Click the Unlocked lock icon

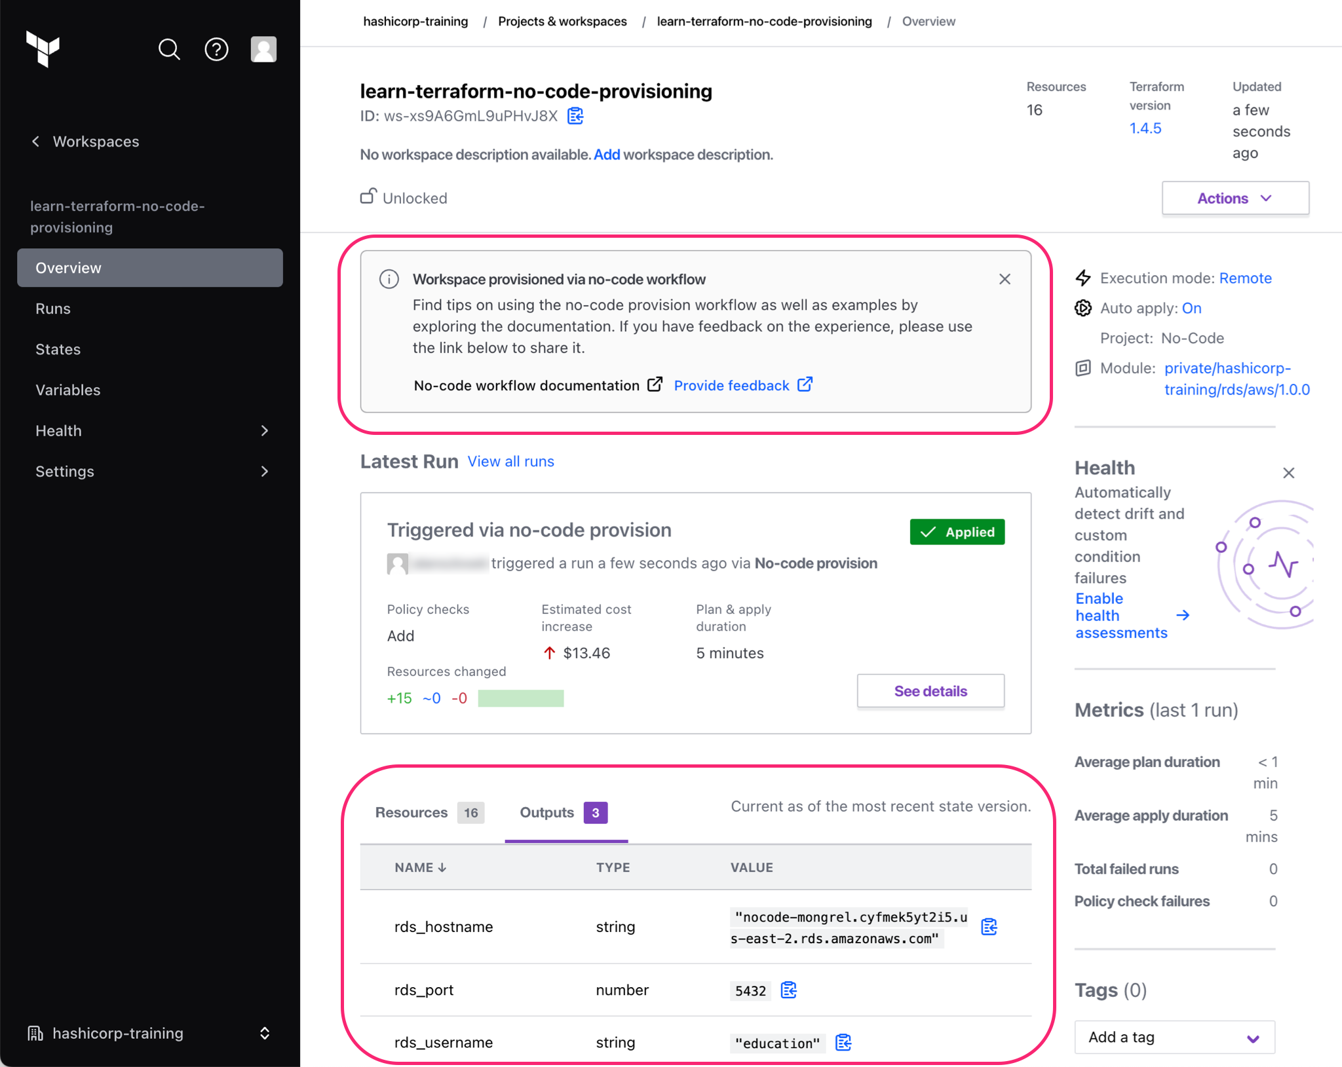click(x=368, y=196)
